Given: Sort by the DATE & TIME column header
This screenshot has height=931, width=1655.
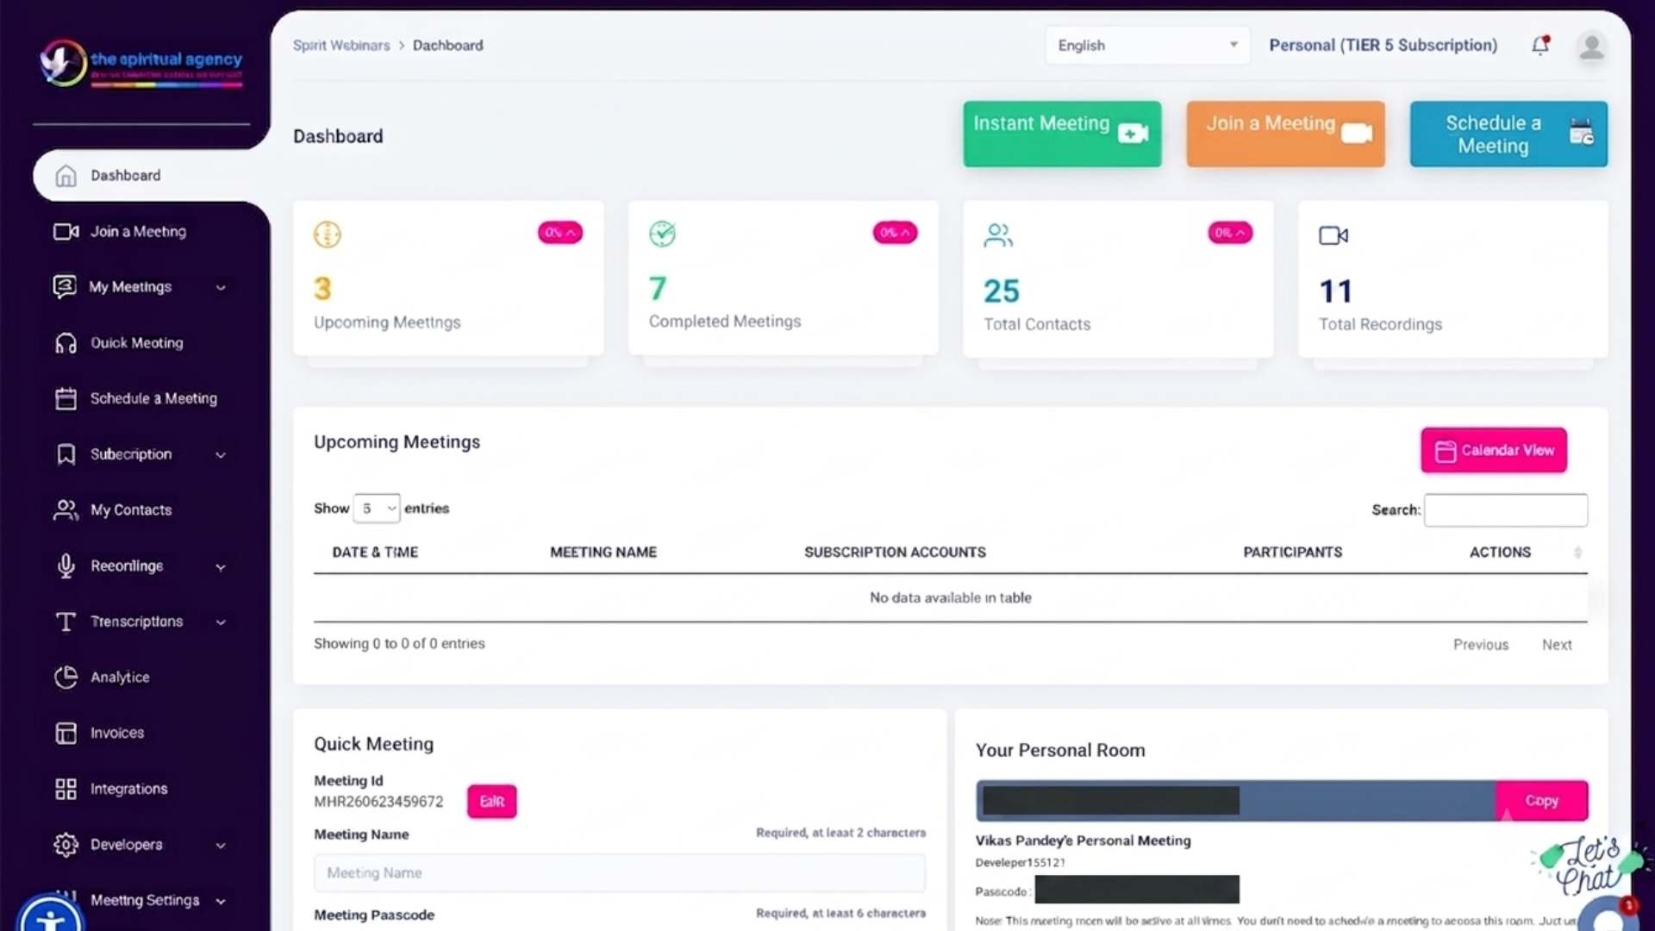Looking at the screenshot, I should [375, 553].
